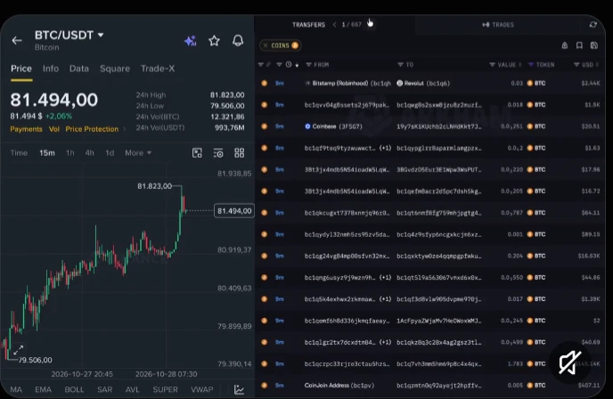Click orange coin icon in Bitstamp row
The width and height of the screenshot is (613, 399).
[x=265, y=83]
